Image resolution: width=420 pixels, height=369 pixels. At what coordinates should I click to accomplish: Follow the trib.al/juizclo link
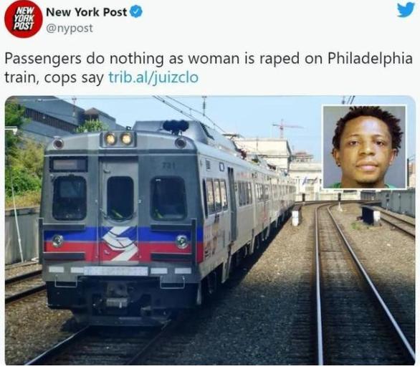pyautogui.click(x=153, y=77)
